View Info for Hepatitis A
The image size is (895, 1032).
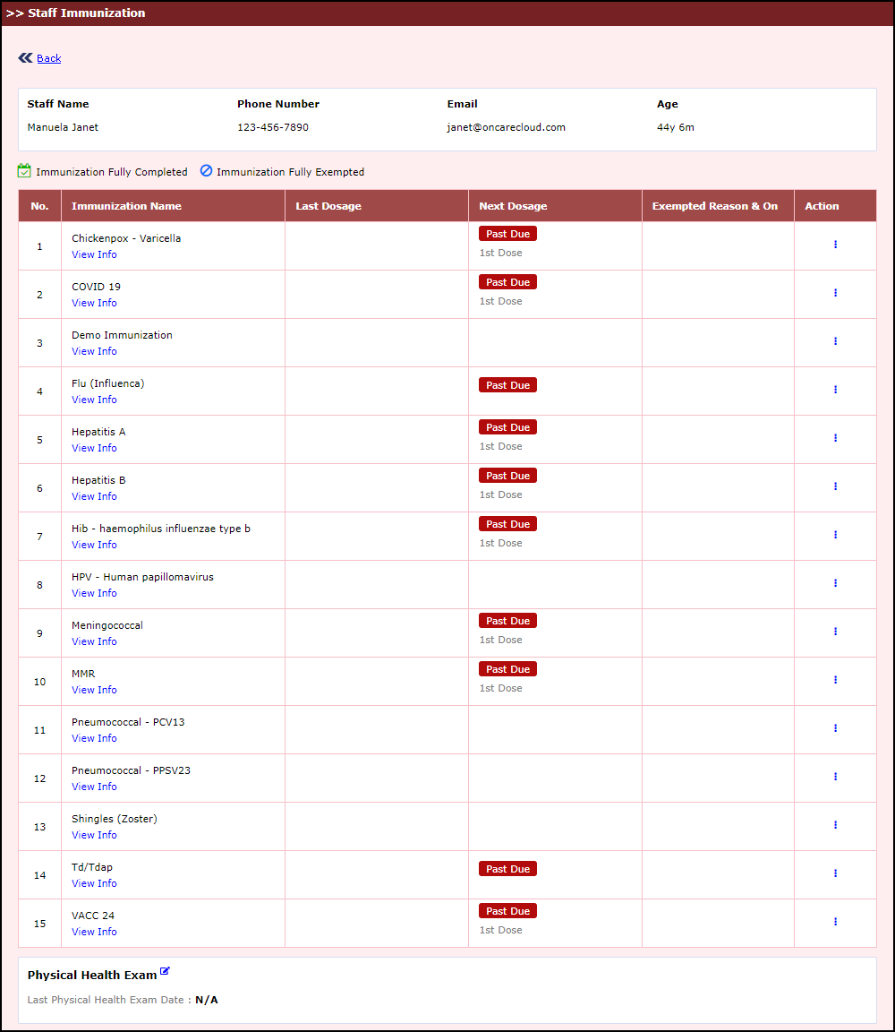[x=94, y=448]
